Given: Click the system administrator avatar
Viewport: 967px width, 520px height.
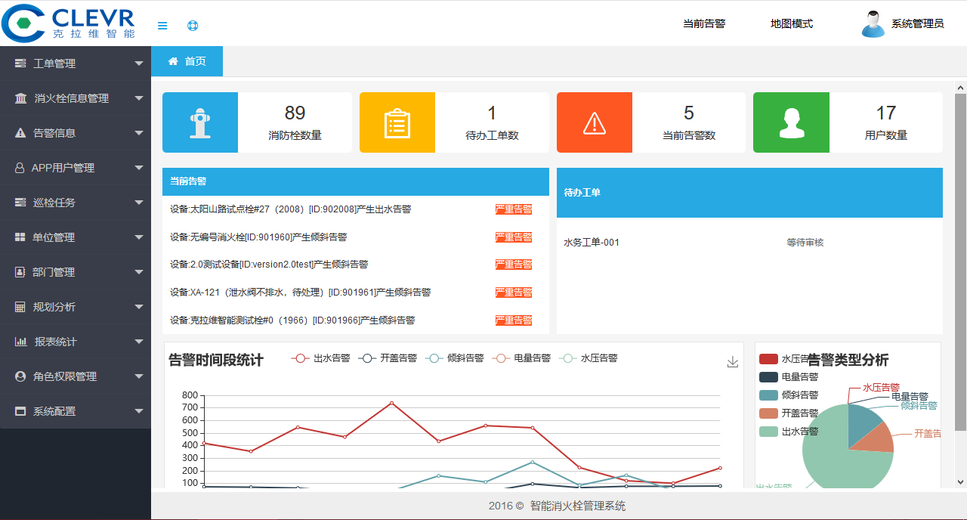Looking at the screenshot, I should [x=873, y=24].
